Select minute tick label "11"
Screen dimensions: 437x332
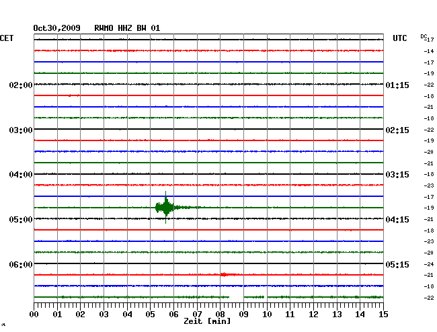pyautogui.click(x=290, y=314)
